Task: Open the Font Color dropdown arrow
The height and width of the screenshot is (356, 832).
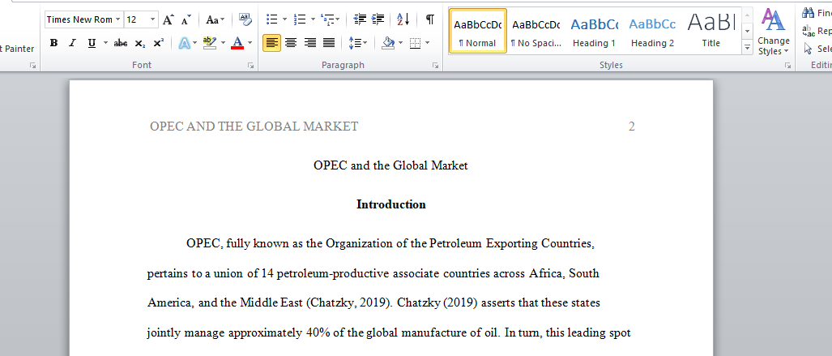Action: [x=250, y=43]
